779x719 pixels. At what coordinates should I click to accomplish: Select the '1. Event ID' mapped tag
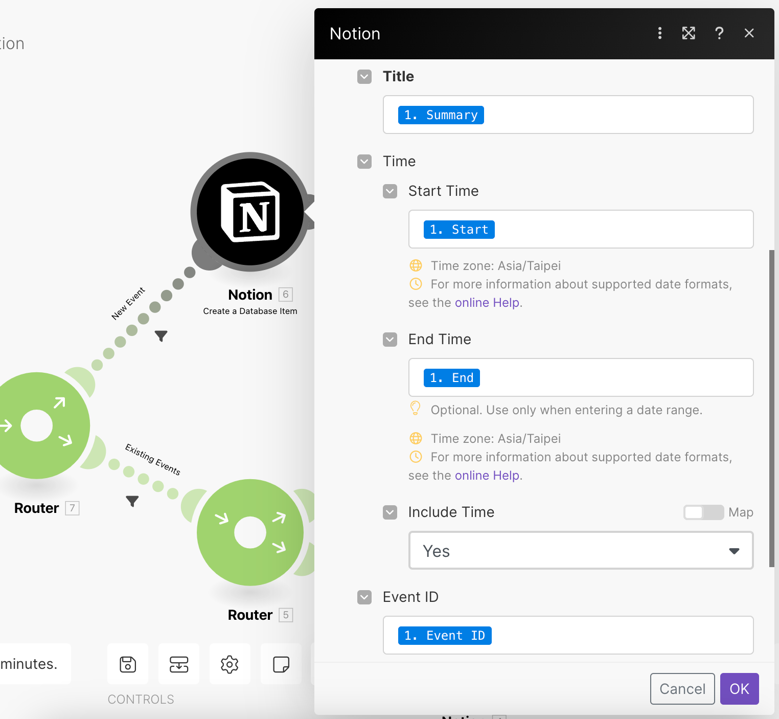coord(445,636)
